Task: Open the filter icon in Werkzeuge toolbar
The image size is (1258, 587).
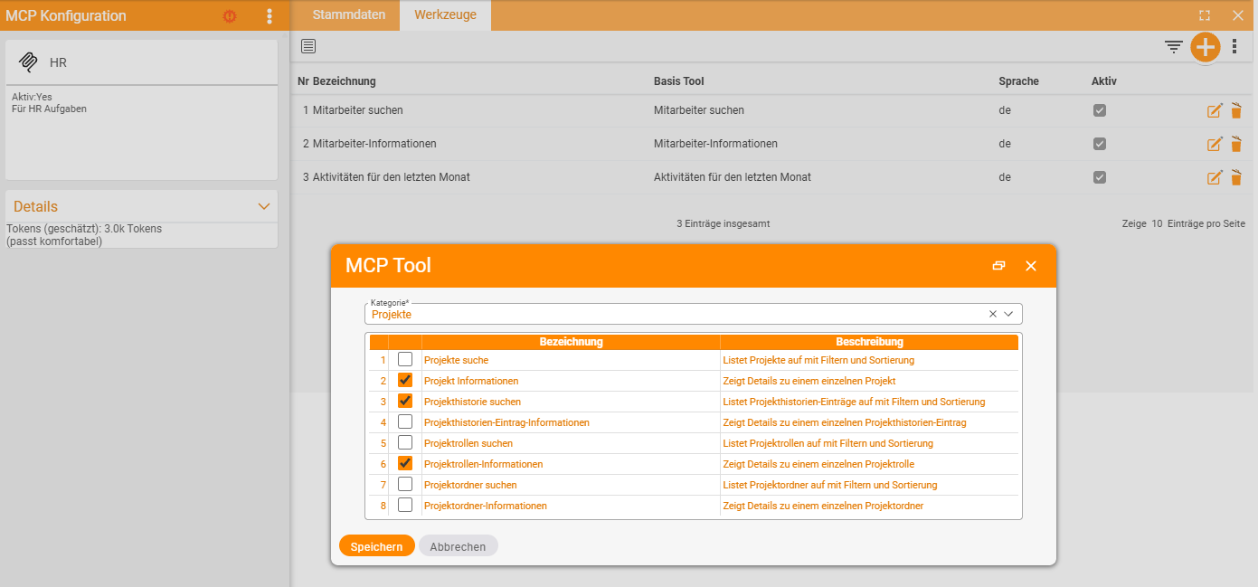Action: point(1174,47)
